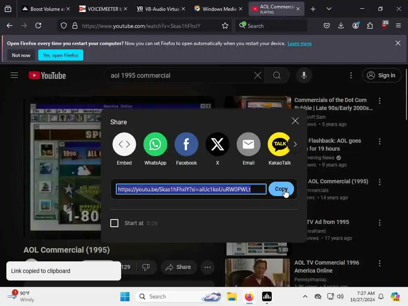Open options for TV Ad from 1995
This screenshot has width=408, height=306.
[380, 222]
